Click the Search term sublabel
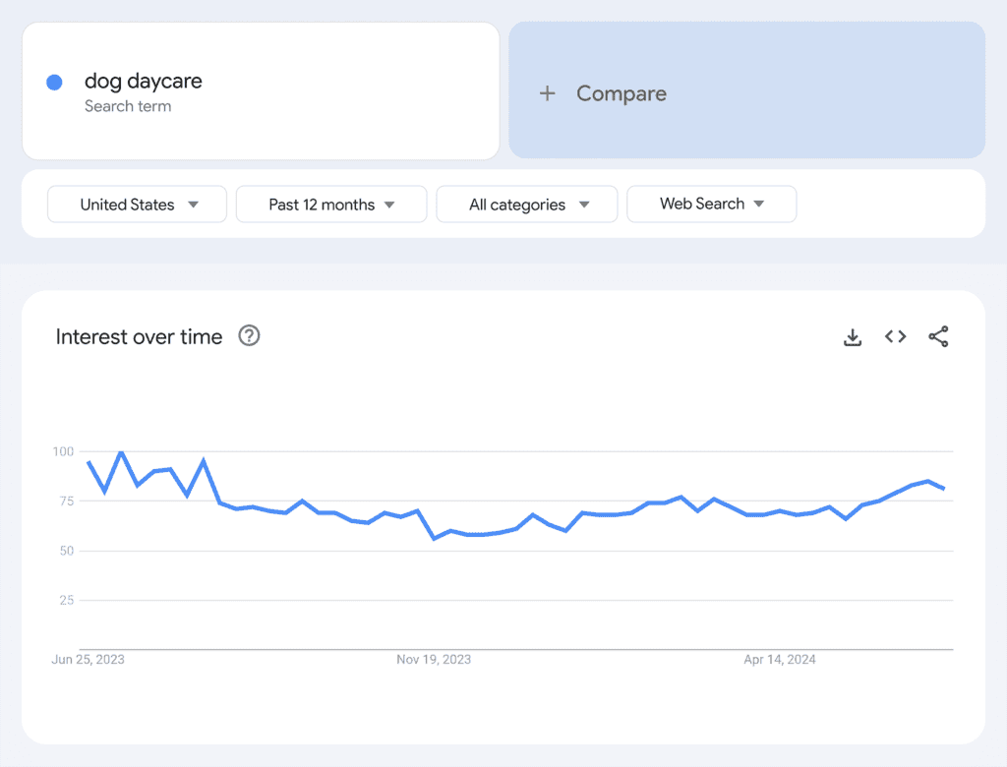The image size is (1007, 767). click(x=128, y=106)
